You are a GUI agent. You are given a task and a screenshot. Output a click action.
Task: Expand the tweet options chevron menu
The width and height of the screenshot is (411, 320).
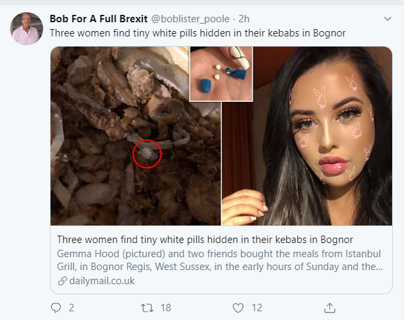click(x=387, y=18)
